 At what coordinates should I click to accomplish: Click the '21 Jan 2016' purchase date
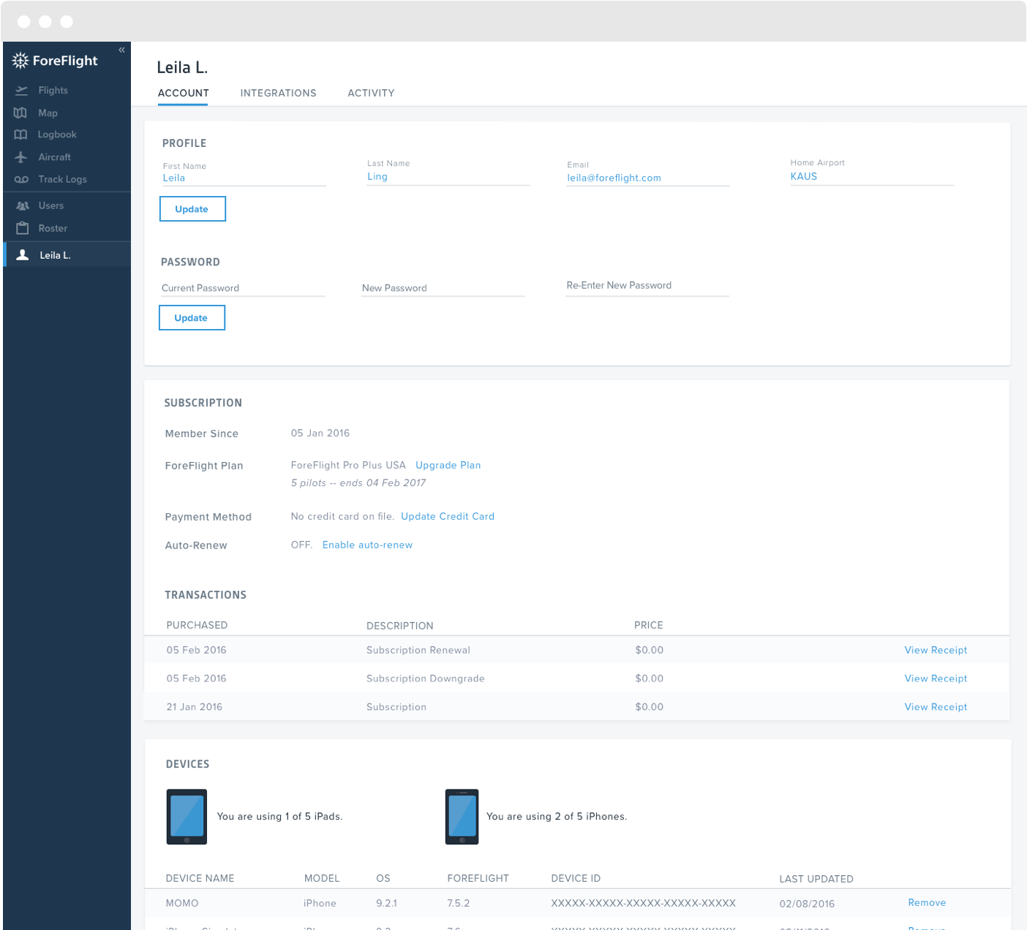(x=195, y=708)
